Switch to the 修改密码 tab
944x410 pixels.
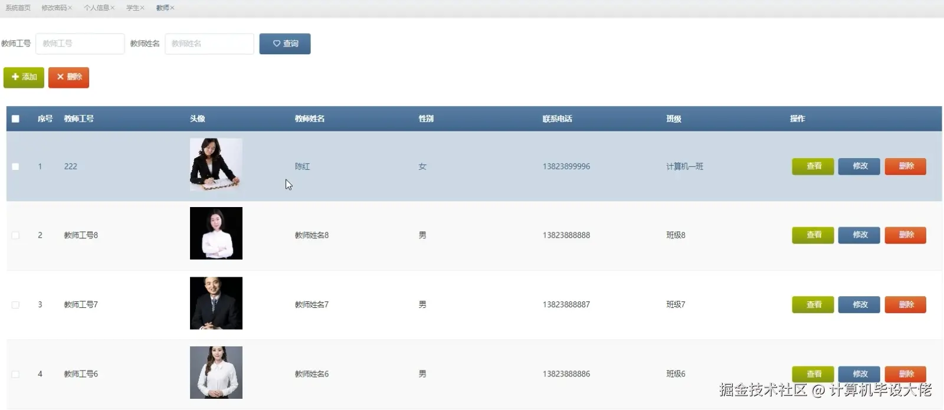click(x=54, y=8)
